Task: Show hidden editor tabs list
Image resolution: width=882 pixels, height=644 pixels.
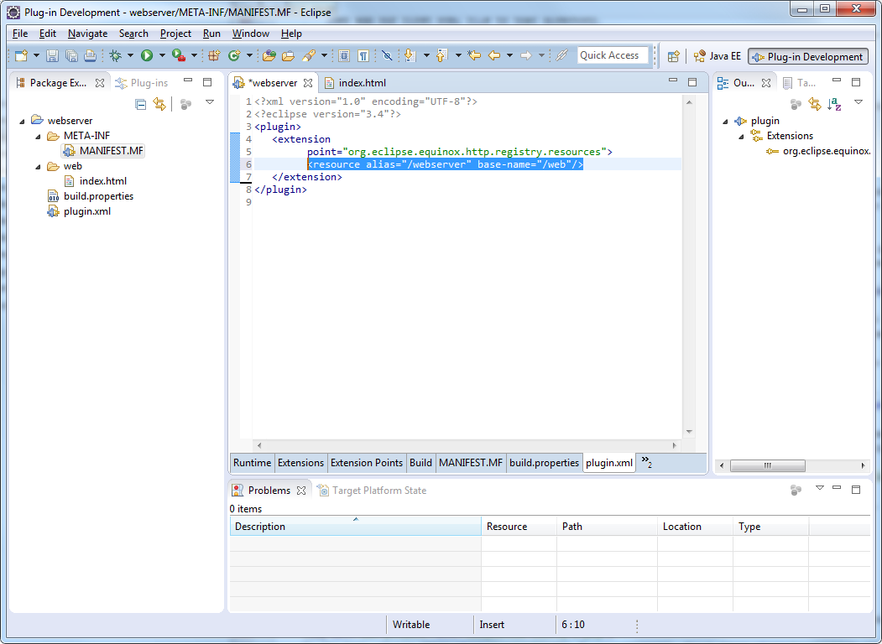Action: pyautogui.click(x=647, y=462)
